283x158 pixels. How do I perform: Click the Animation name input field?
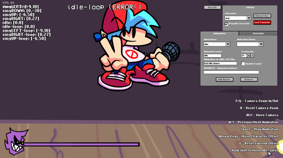[x=212, y=55]
